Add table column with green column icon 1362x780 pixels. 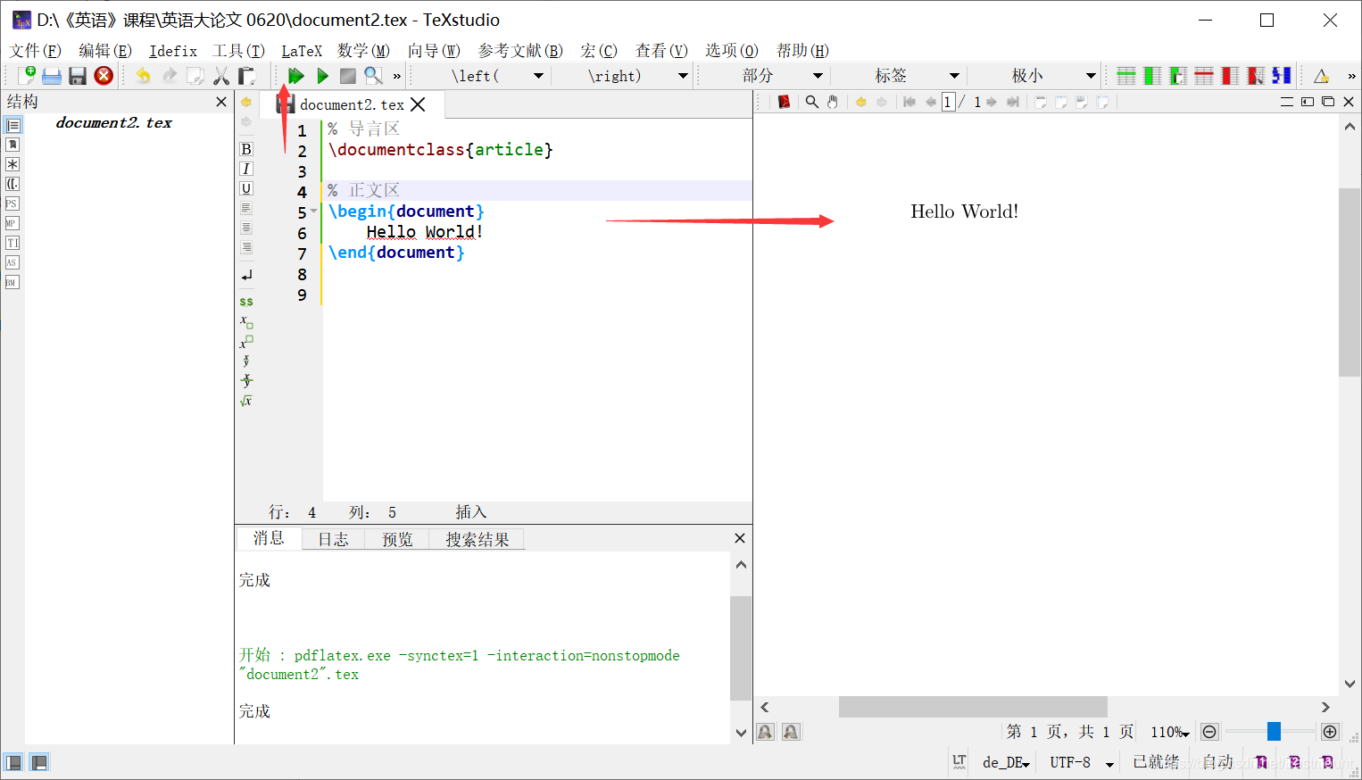click(x=1152, y=76)
